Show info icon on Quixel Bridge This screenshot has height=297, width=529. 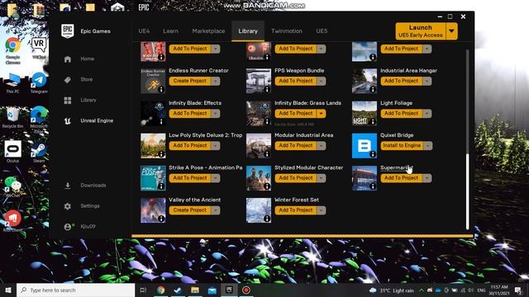(x=373, y=154)
